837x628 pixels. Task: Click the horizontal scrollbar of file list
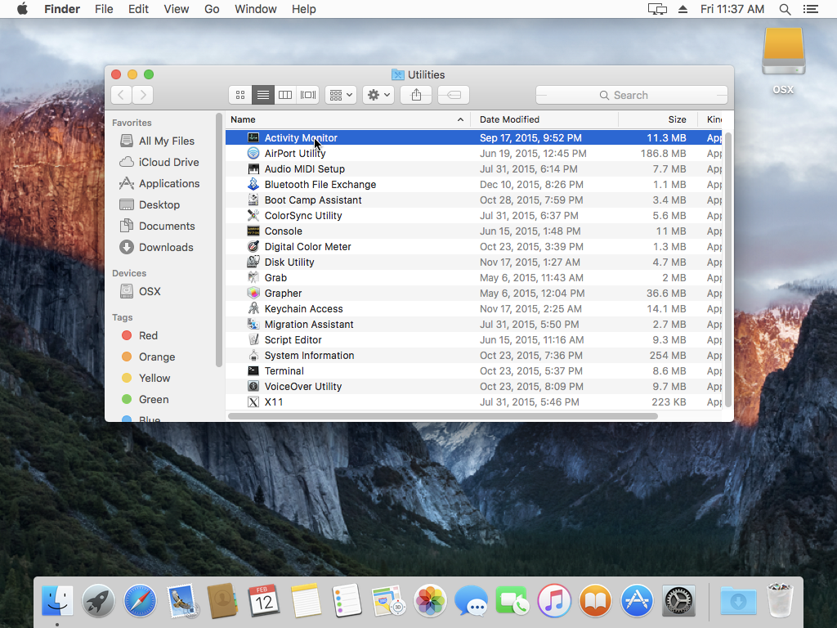(442, 416)
